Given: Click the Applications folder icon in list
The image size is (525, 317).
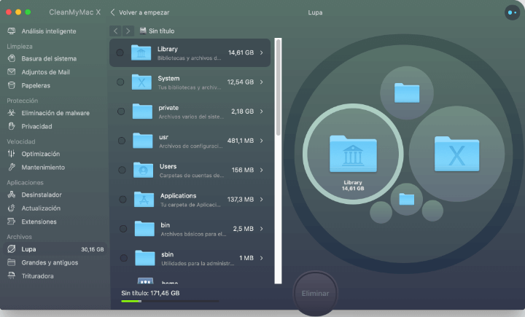Looking at the screenshot, I should click(x=144, y=199).
